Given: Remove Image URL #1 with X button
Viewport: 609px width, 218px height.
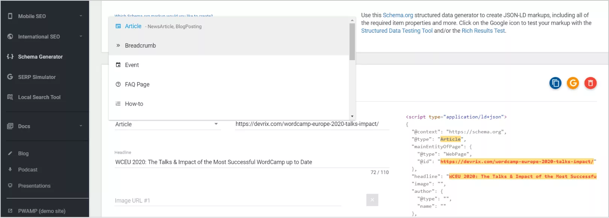Looking at the screenshot, I should [x=372, y=200].
